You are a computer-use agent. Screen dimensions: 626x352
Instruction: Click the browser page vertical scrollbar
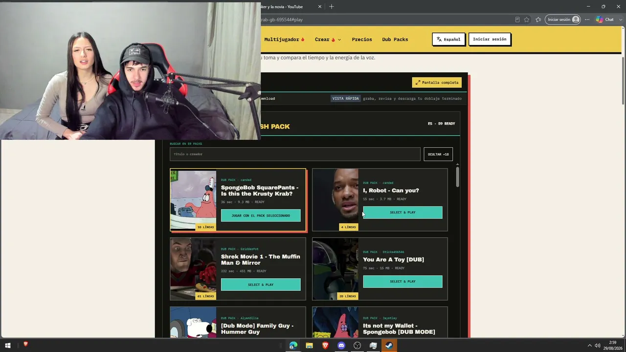click(623, 81)
